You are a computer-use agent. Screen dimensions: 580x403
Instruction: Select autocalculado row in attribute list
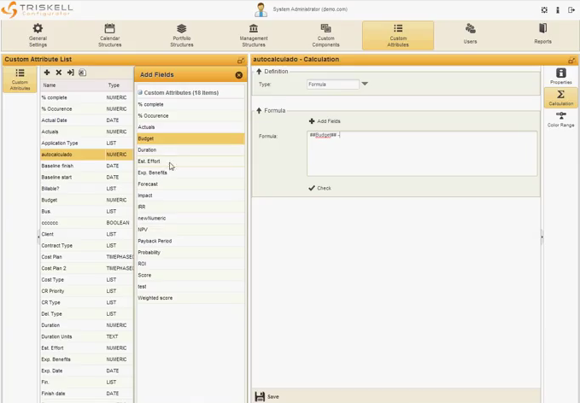[86, 155]
